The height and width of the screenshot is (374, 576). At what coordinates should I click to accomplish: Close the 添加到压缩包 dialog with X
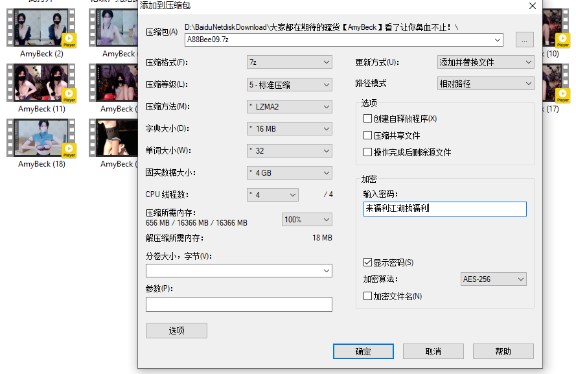[532, 6]
